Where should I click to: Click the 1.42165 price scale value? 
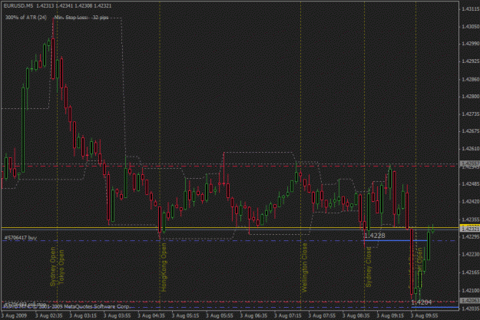coord(471,272)
